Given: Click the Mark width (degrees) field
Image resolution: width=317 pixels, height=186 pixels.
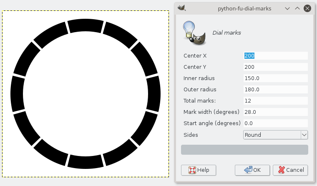Looking at the screenshot, I should tap(276, 112).
